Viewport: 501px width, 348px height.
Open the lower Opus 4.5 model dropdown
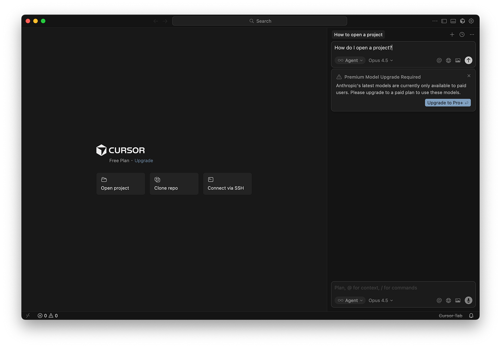(x=381, y=300)
